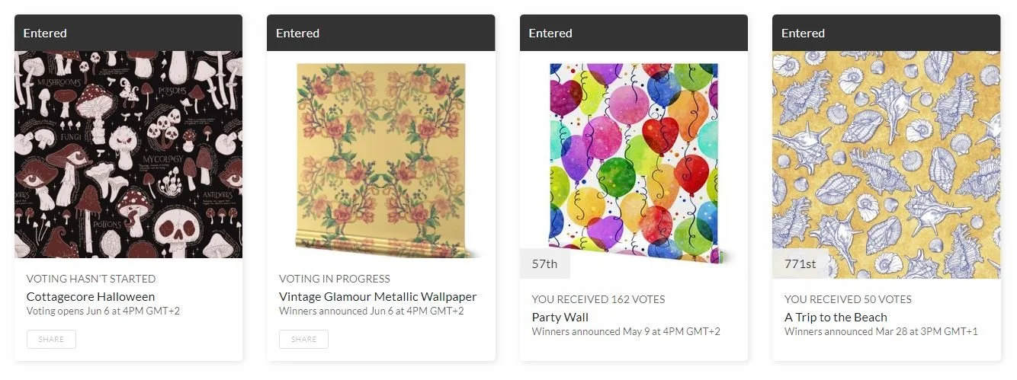Open the A Trip to the Beach link

[x=836, y=318]
